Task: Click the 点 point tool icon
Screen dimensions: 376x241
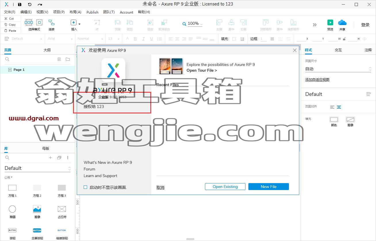Action: 97,22
